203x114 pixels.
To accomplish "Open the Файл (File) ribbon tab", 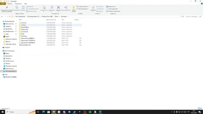I will (3, 4).
